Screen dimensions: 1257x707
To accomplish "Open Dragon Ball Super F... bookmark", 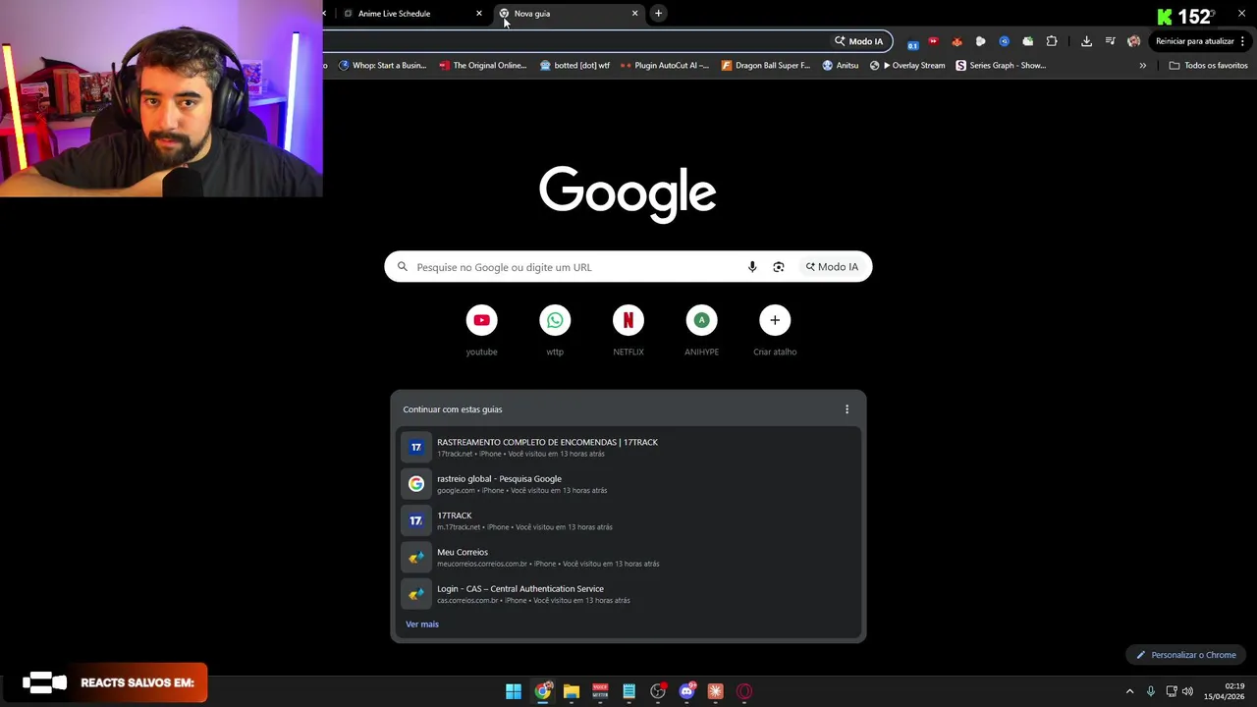I will (x=765, y=66).
